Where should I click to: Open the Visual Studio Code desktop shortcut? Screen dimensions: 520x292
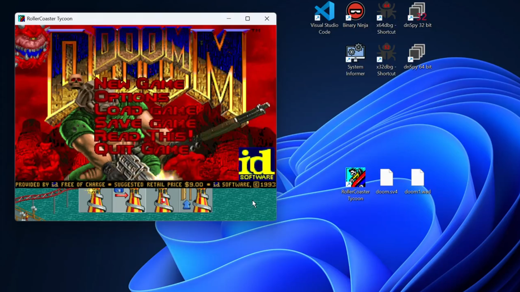click(x=325, y=18)
